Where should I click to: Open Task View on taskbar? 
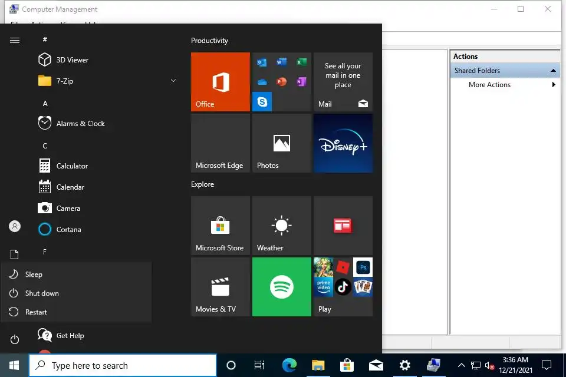pos(259,365)
